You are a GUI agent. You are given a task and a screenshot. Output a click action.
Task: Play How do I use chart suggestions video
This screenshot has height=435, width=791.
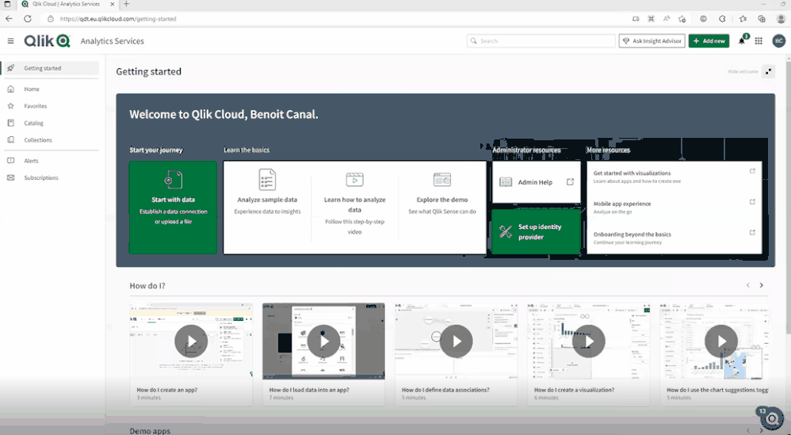click(721, 342)
